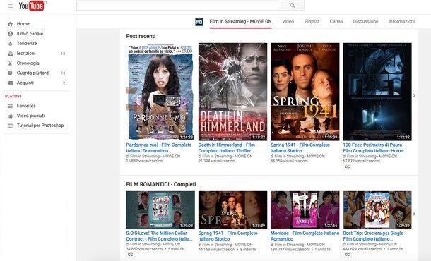Open the Boat Trip video thumbnail
This screenshot has width=431, height=261.
[377, 210]
